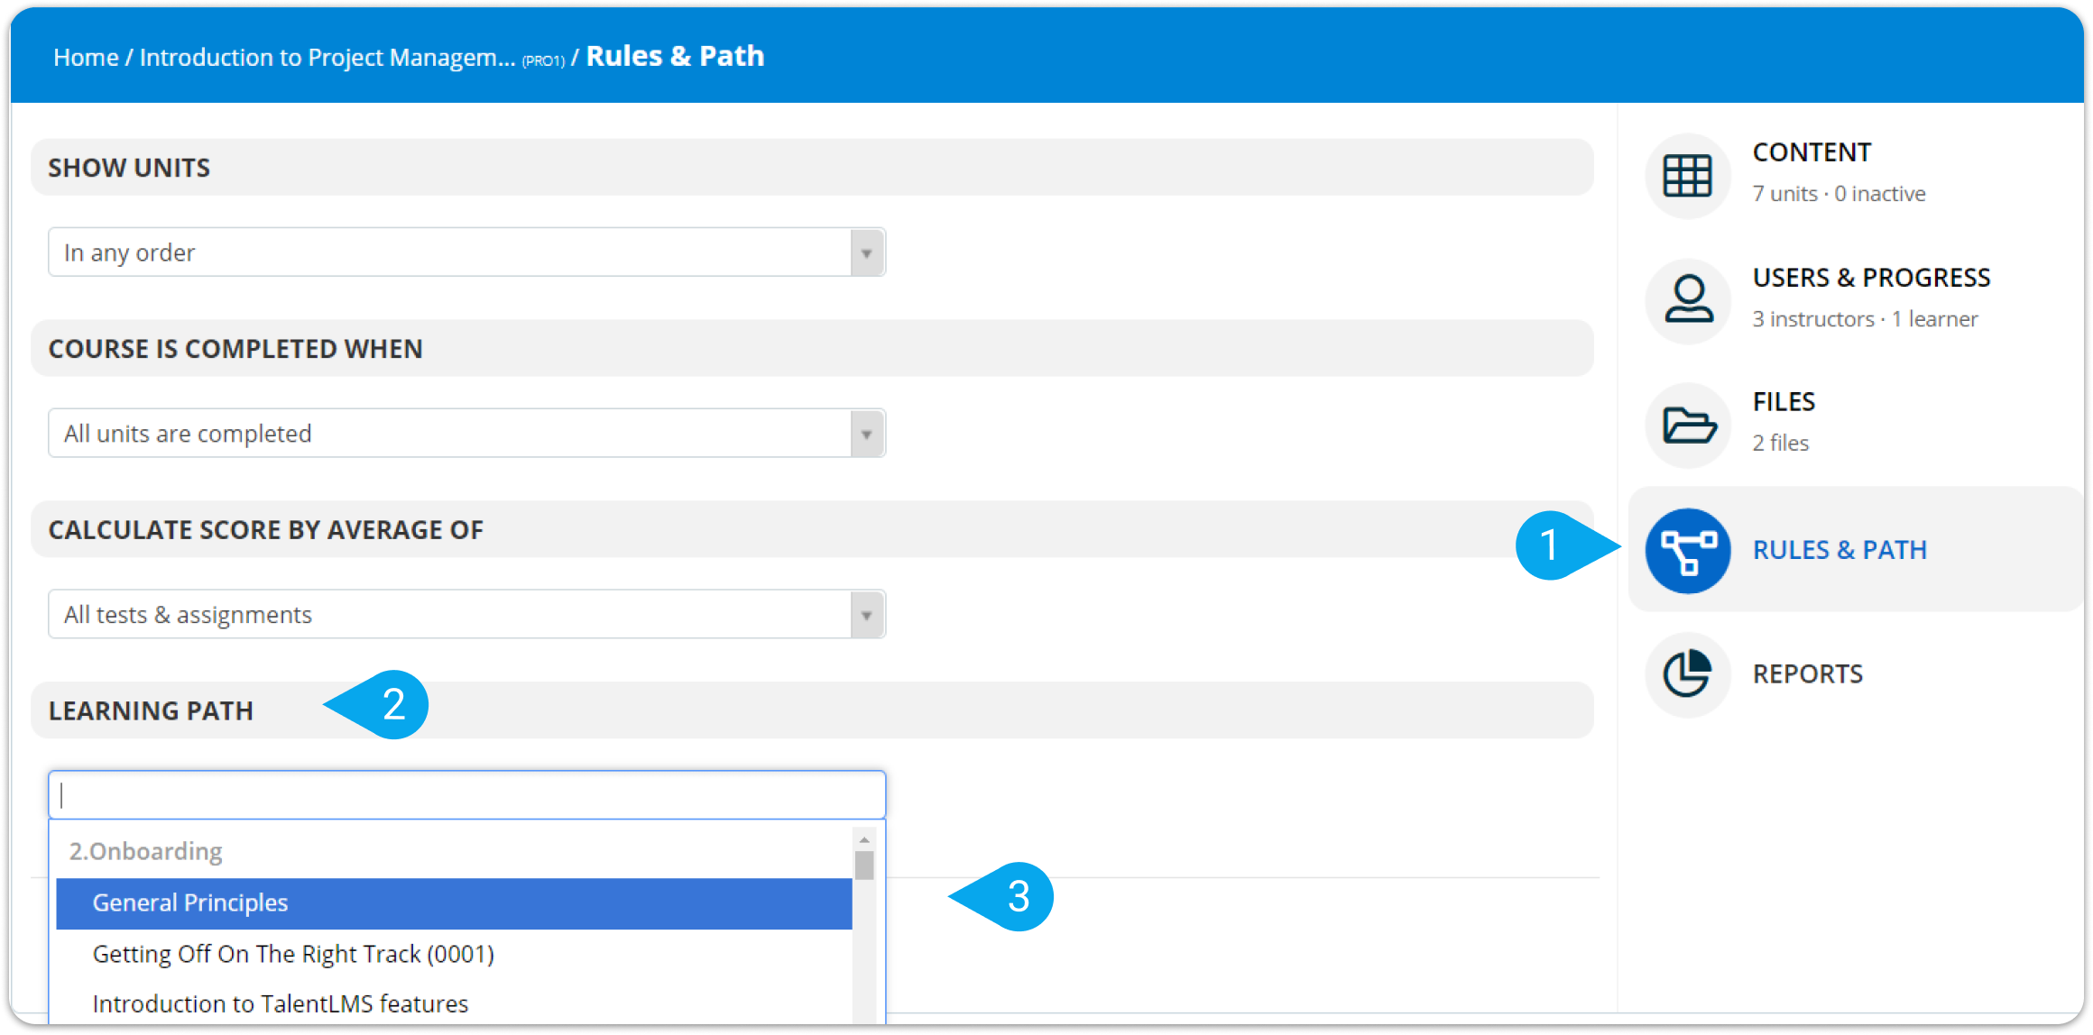This screenshot has width=2093, height=1035.
Task: Open the 'All tests & assignments' dropdown
Action: [466, 615]
